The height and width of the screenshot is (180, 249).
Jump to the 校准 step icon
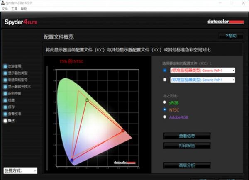tap(5, 100)
